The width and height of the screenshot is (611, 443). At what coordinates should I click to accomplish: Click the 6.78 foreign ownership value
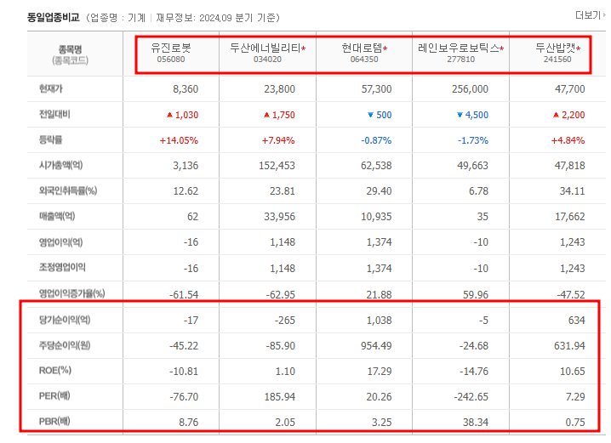pyautogui.click(x=478, y=191)
